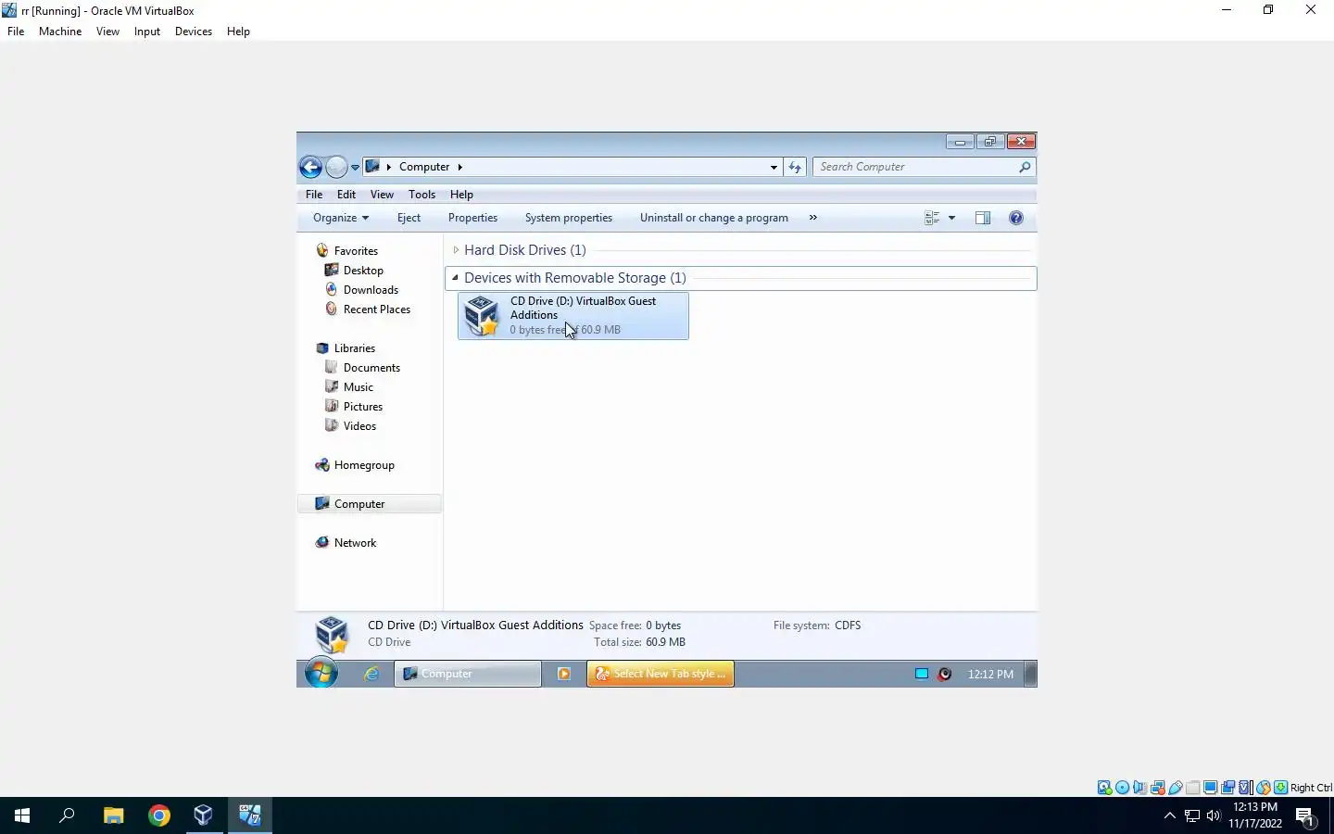1334x834 pixels.
Task: Click VirtualBox optical disk indicator icon
Action: point(1122,788)
